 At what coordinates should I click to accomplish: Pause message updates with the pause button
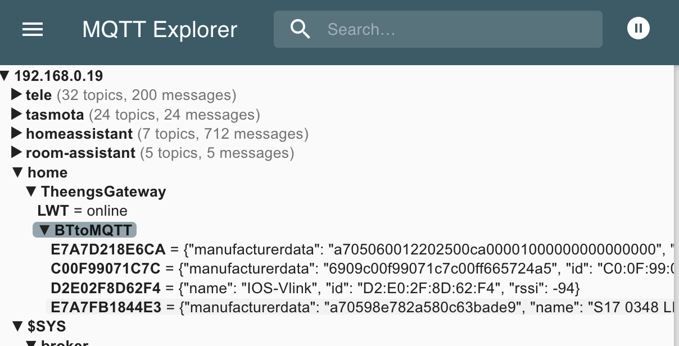pos(639,28)
